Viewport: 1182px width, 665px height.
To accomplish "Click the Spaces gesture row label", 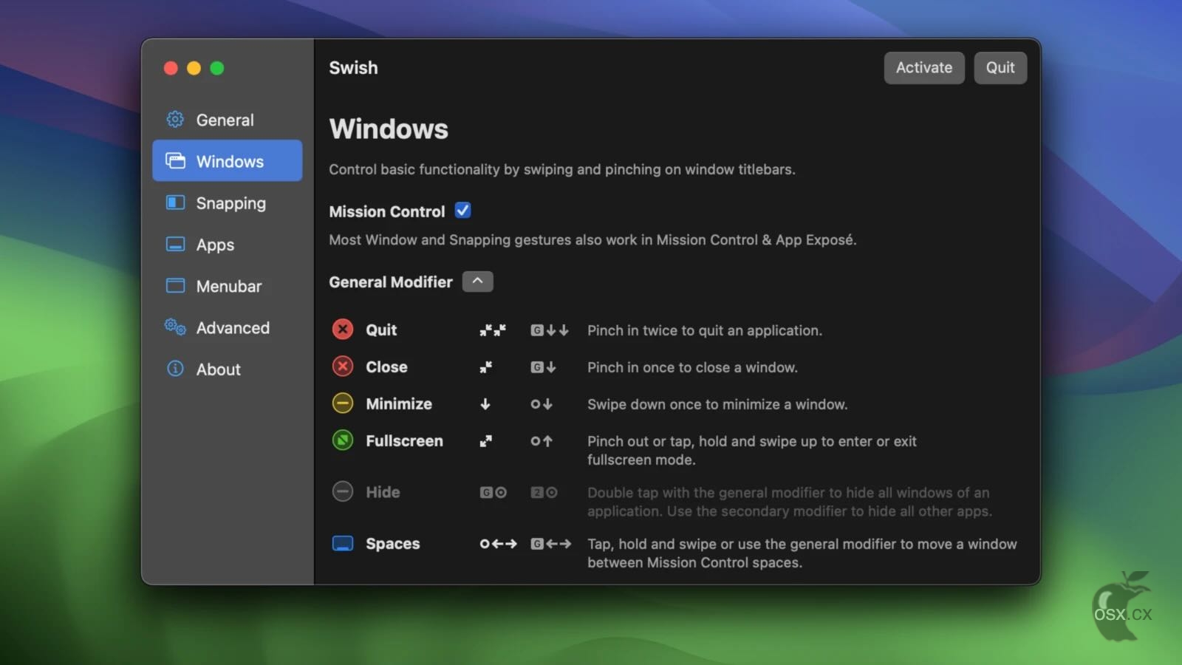I will pos(392,543).
